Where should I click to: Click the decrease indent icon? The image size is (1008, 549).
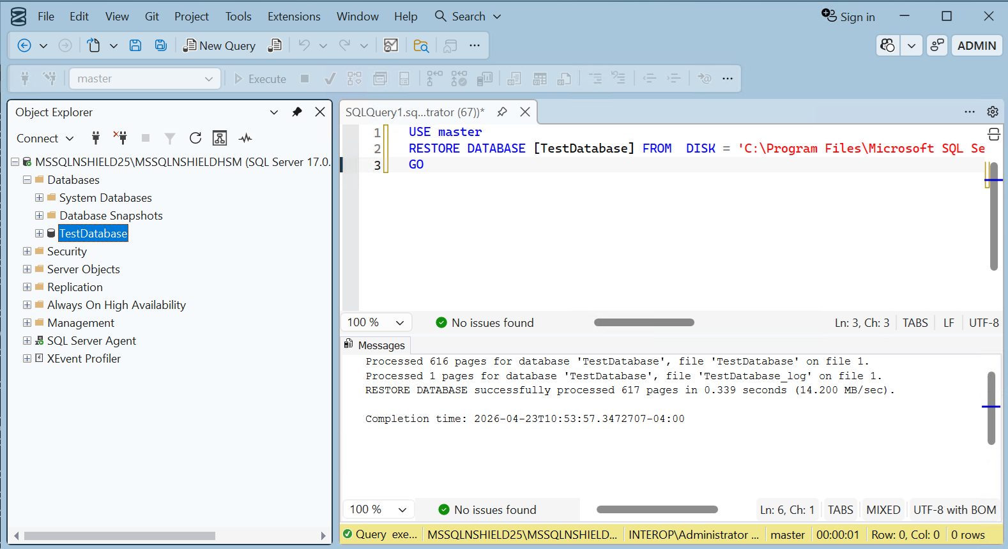pos(650,79)
